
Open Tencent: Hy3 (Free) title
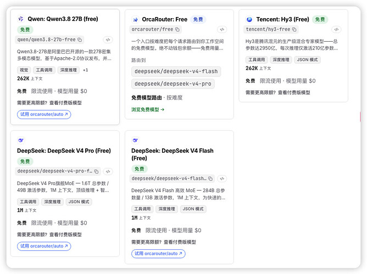pos(282,19)
